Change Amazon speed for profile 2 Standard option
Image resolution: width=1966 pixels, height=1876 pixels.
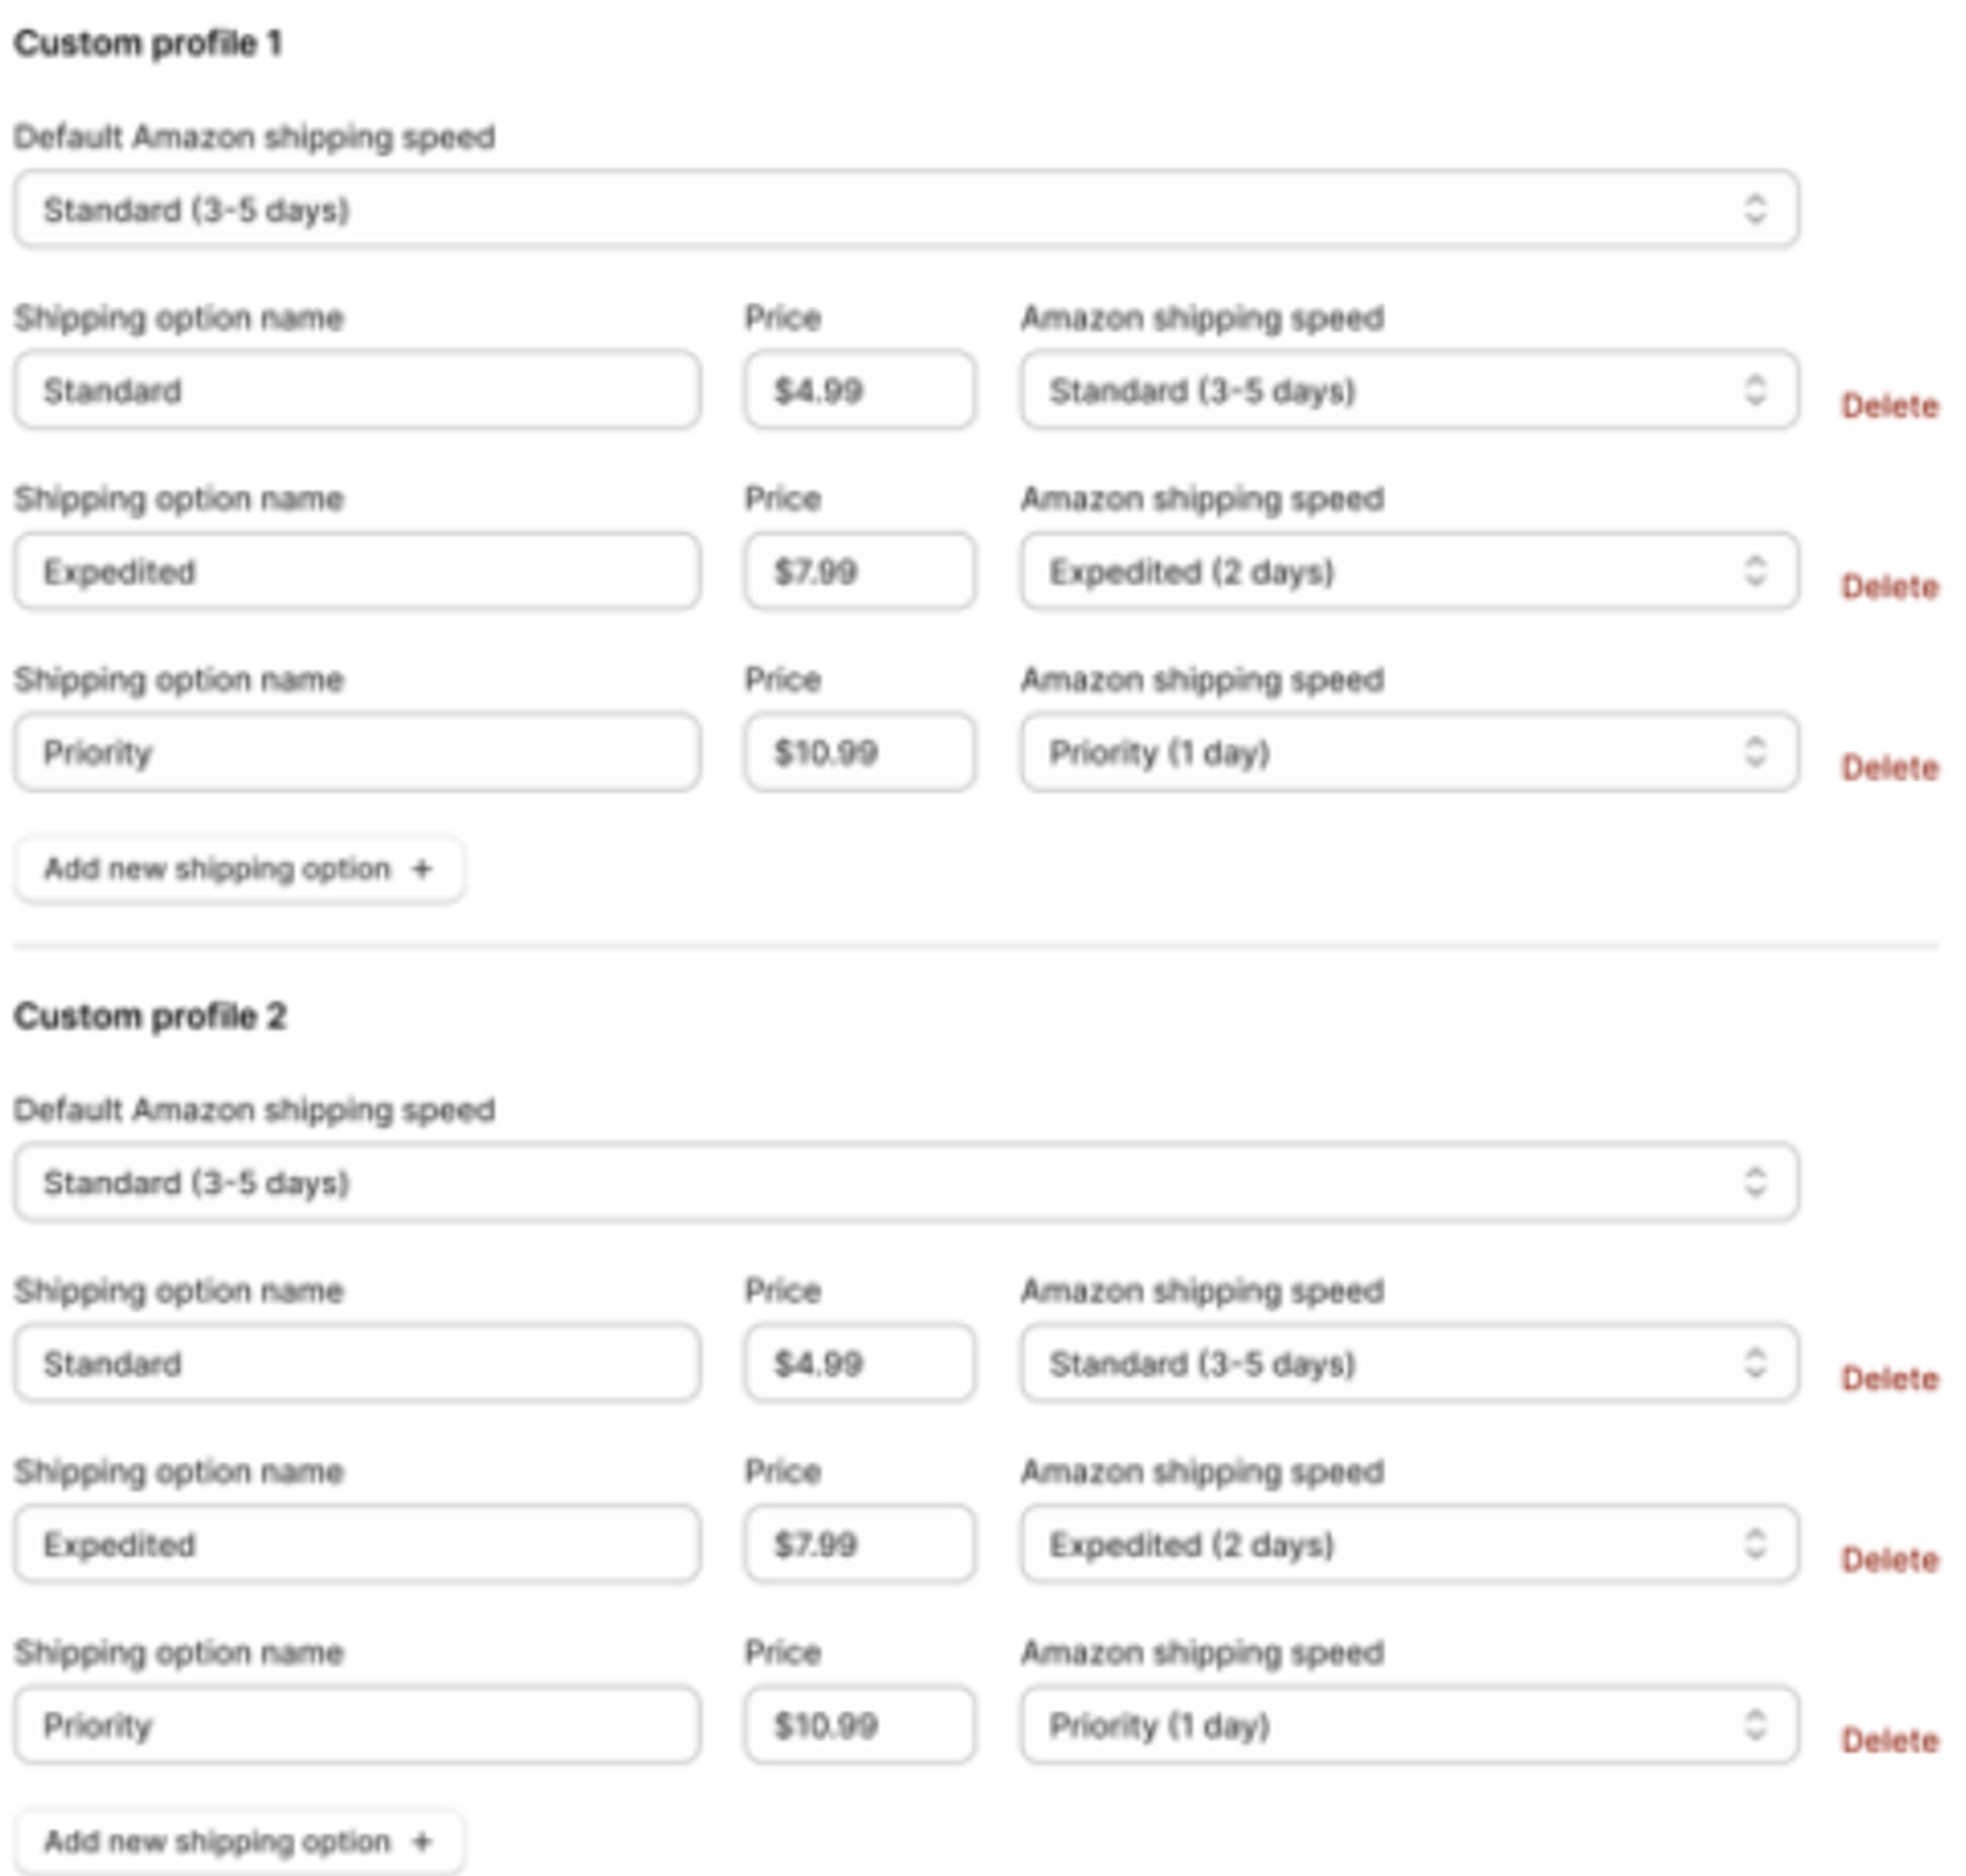pos(1408,1362)
